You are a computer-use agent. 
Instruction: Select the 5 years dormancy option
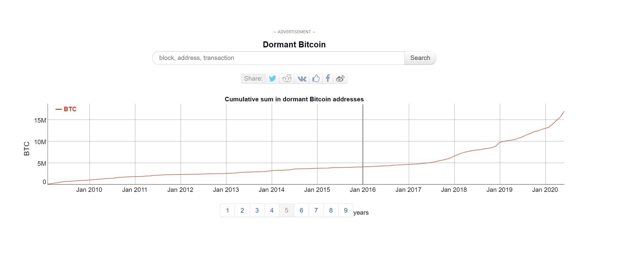point(287,210)
